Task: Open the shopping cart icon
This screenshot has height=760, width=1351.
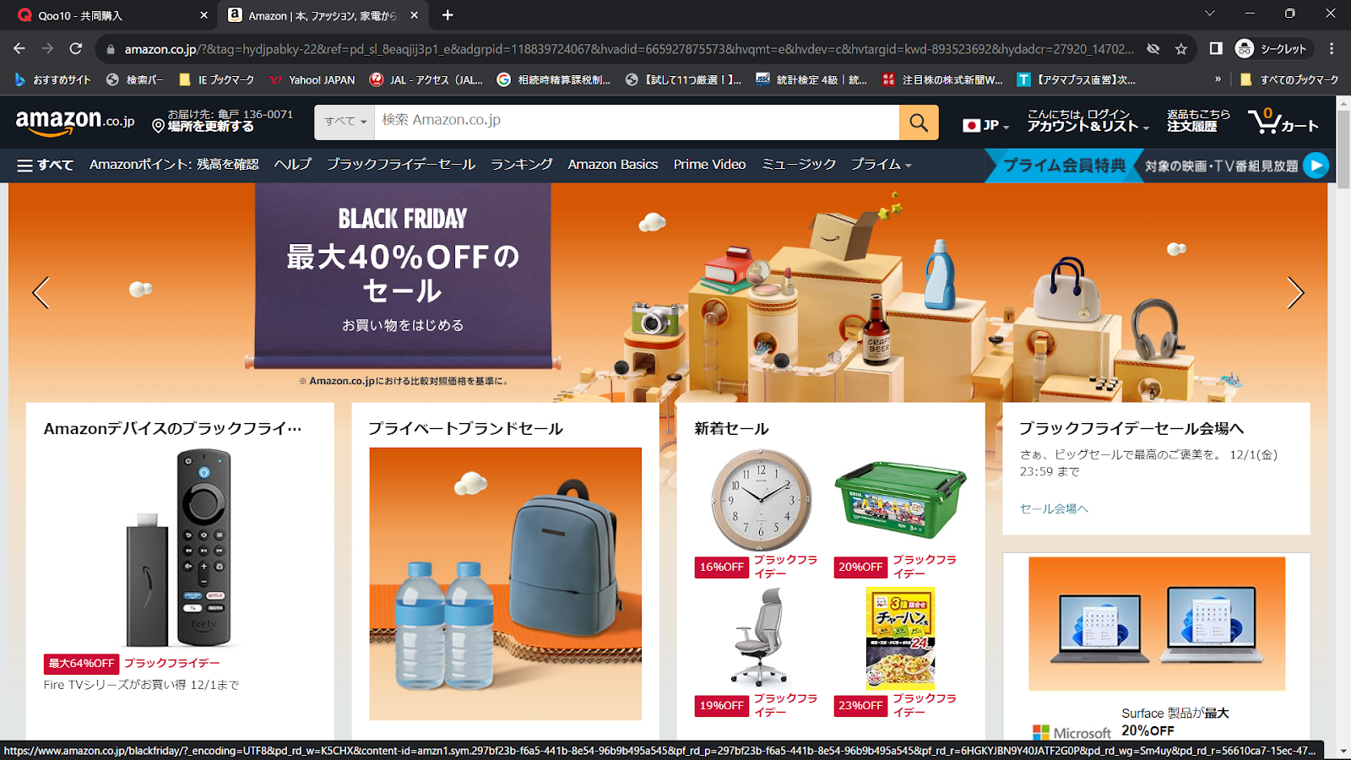Action: pyautogui.click(x=1283, y=121)
